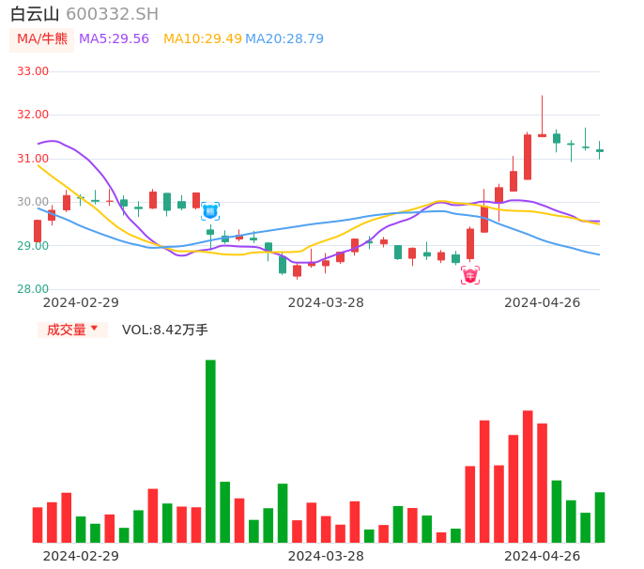Click the 30.00 price axis label
The width and height of the screenshot is (644, 569).
point(33,202)
